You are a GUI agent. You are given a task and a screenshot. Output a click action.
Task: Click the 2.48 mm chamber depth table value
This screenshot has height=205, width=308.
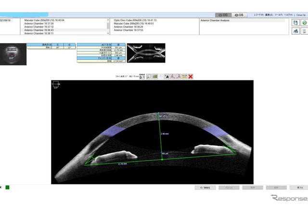(x=118, y=55)
